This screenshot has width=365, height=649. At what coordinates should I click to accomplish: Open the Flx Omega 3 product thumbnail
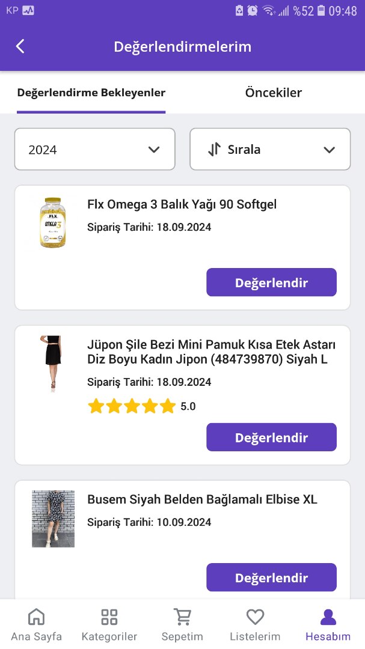pyautogui.click(x=53, y=223)
